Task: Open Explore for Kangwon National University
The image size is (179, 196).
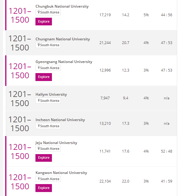Action: [44, 188]
